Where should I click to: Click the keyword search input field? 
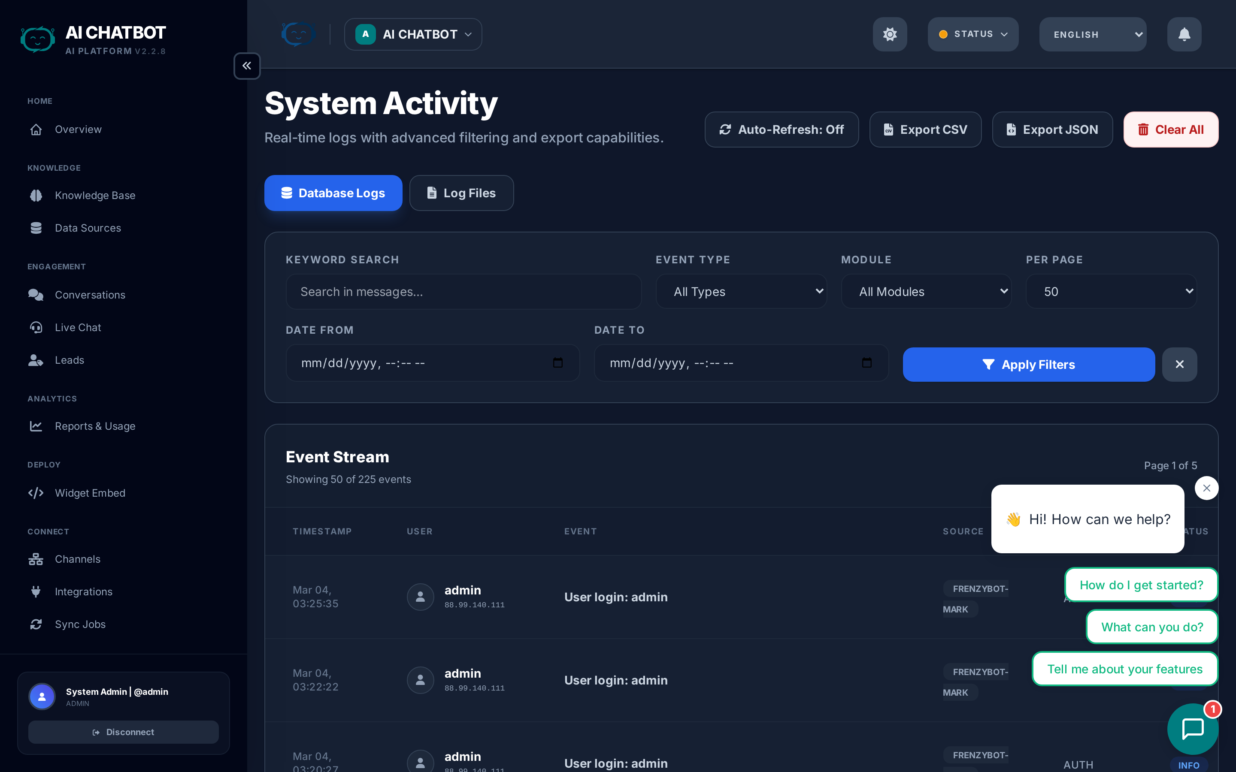coord(463,292)
